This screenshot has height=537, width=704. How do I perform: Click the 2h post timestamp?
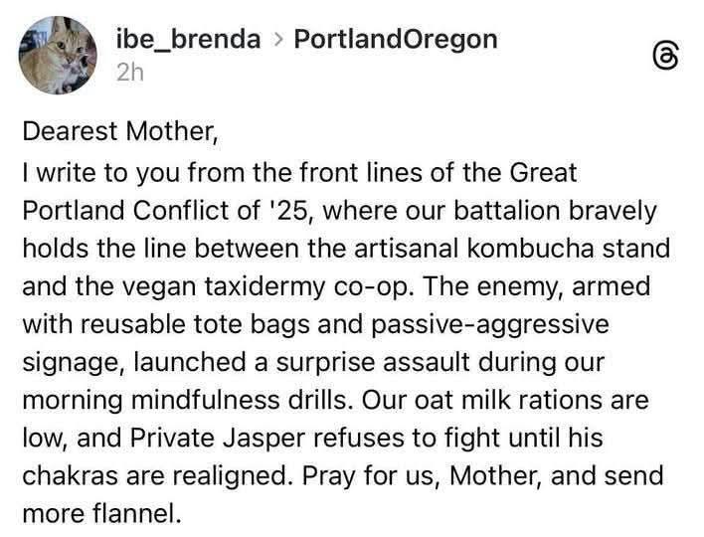129,72
